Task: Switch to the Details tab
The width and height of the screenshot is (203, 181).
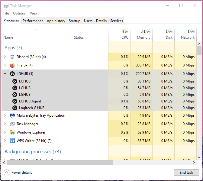Action: pos(101,21)
